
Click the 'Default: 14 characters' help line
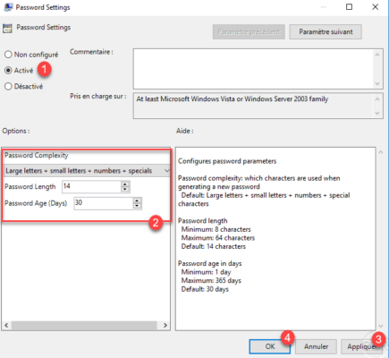pos(214,246)
